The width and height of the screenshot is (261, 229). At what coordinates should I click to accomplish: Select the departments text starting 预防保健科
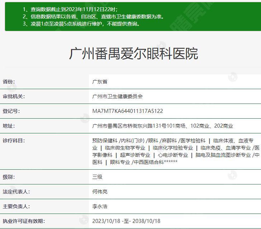[176, 151]
